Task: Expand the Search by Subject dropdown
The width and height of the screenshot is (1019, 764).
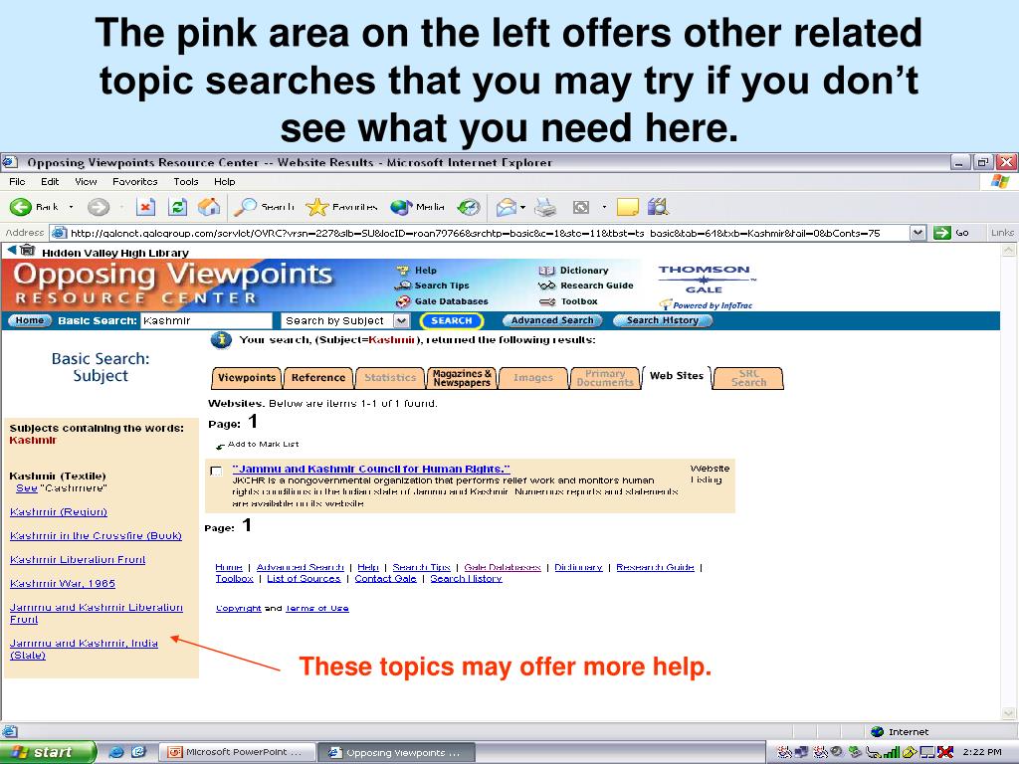Action: pyautogui.click(x=402, y=321)
